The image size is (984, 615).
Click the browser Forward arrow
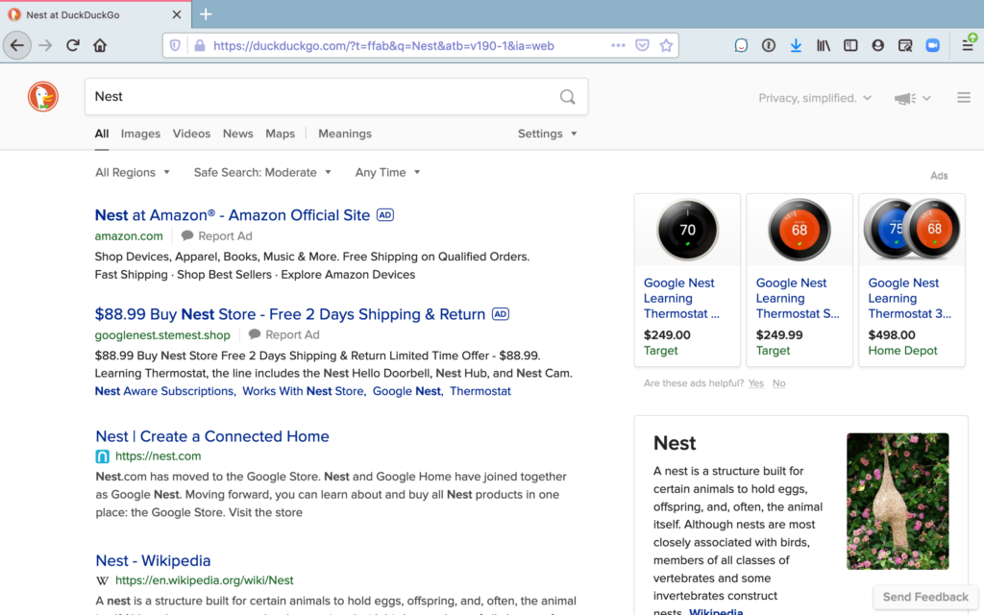45,45
